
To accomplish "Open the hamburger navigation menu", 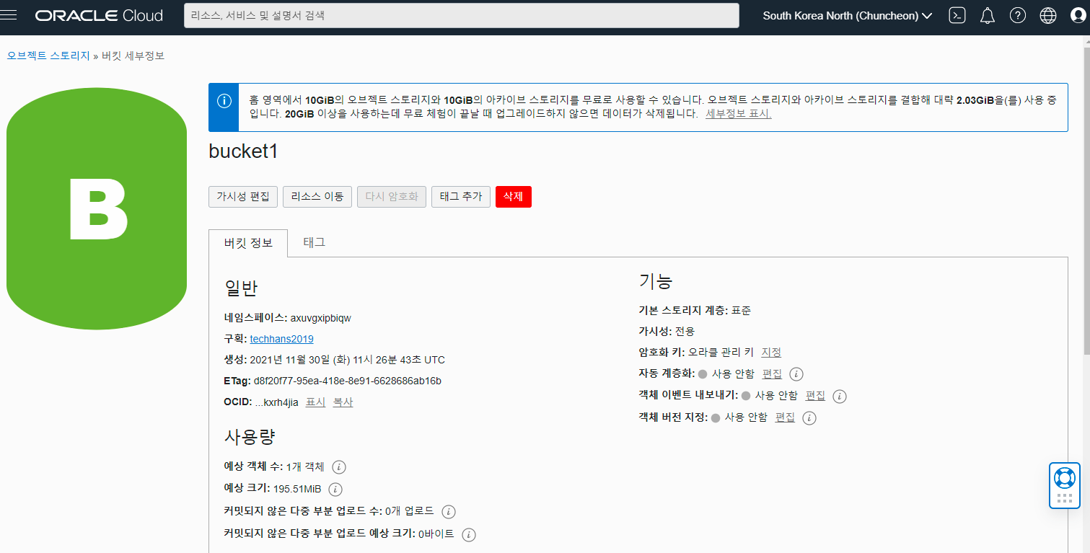I will [x=9, y=15].
